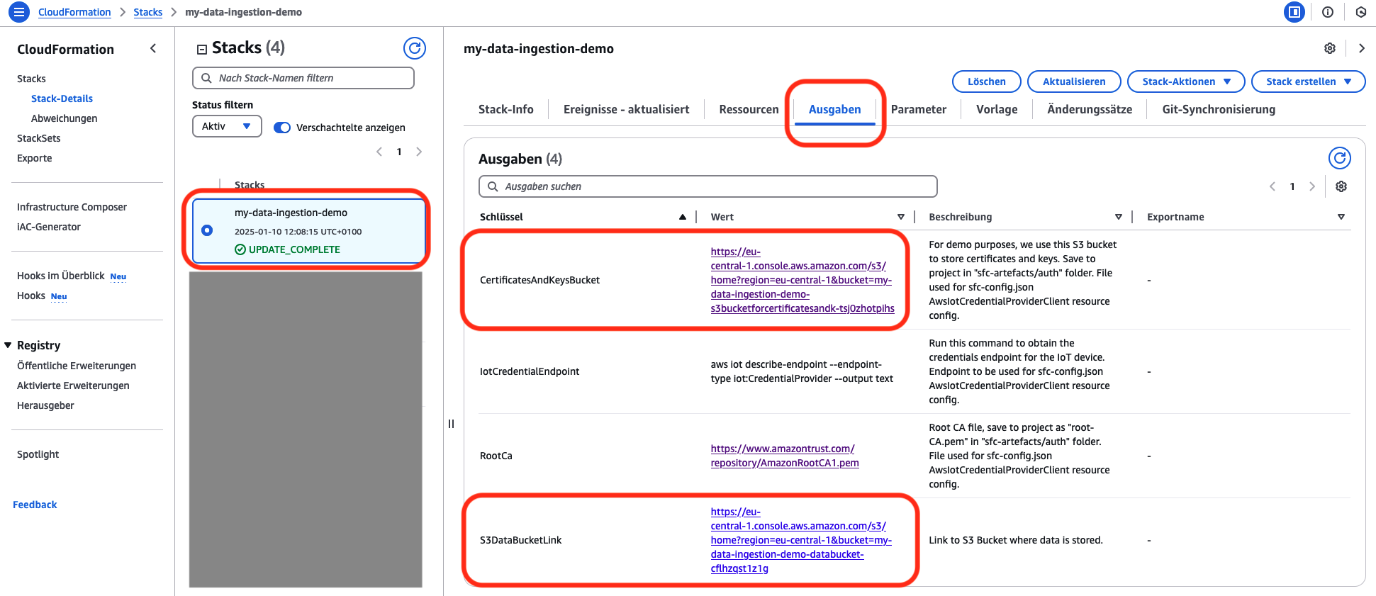Select the my-data-ingestion-demo stack radio button

pyautogui.click(x=207, y=230)
